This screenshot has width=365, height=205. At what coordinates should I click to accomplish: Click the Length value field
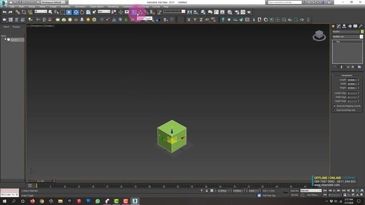tap(352, 80)
